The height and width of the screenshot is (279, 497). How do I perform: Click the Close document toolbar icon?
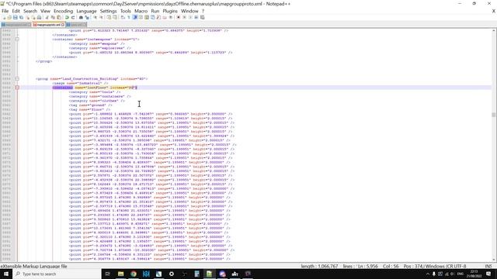tap(28, 17)
